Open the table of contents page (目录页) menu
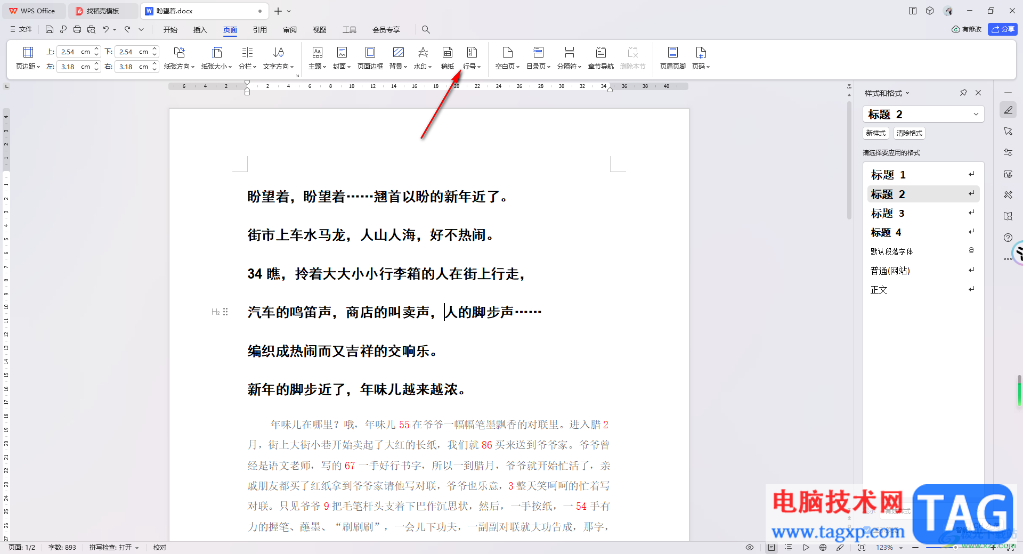The width and height of the screenshot is (1023, 554). click(x=538, y=59)
